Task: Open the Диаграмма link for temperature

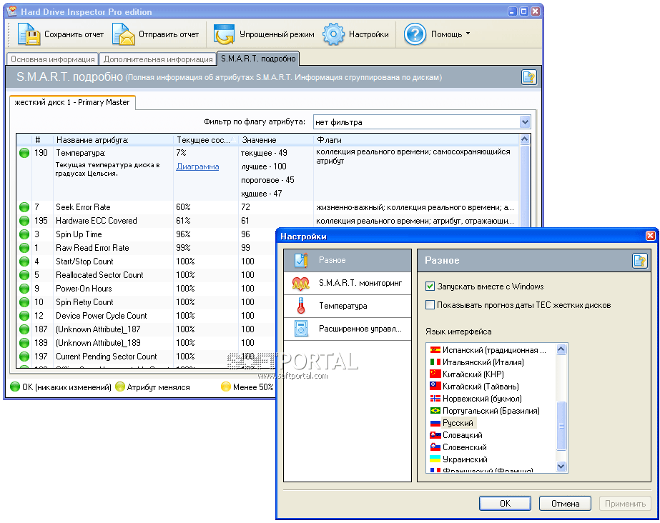Action: click(x=197, y=166)
